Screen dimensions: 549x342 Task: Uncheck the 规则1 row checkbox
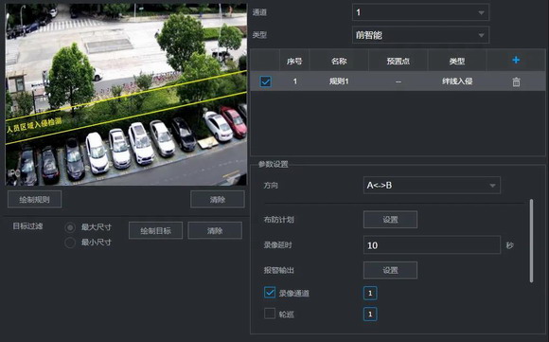(x=265, y=81)
